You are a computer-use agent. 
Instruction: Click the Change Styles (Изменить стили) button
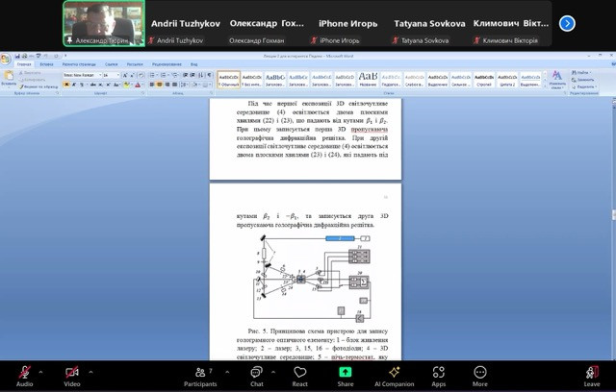[x=556, y=80]
